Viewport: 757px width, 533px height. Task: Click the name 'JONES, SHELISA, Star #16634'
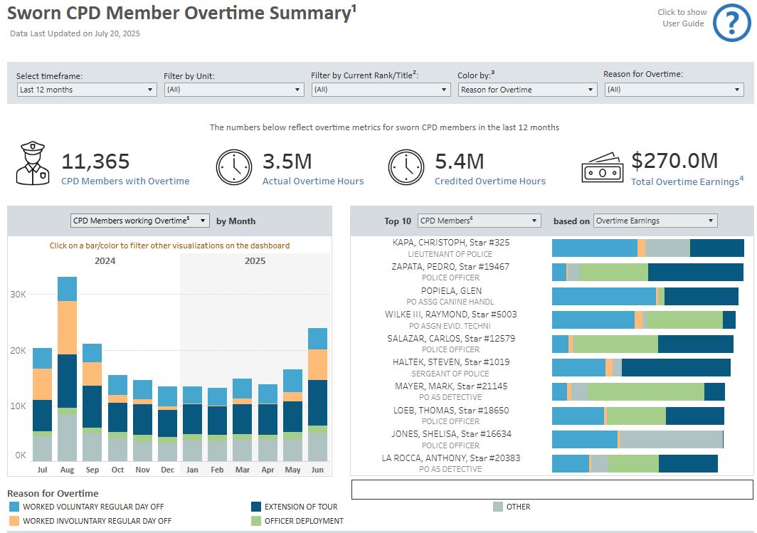pyautogui.click(x=451, y=433)
